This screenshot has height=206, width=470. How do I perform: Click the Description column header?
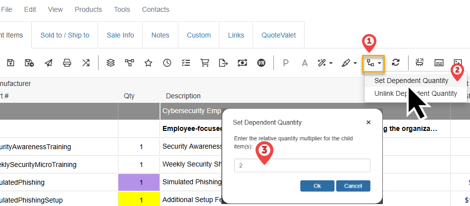coord(183,96)
